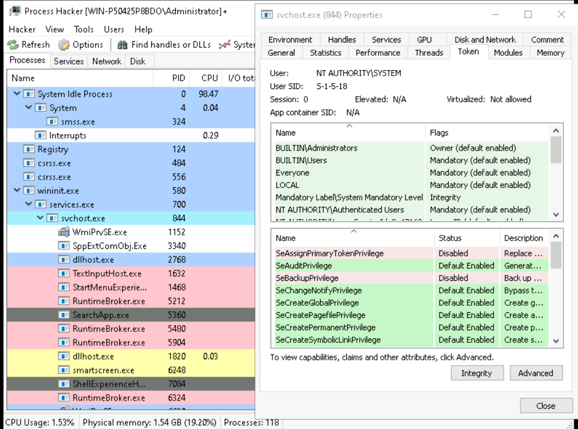Screen dimensions: 578x429
Task: Open the Memory tab
Action: 551,53
